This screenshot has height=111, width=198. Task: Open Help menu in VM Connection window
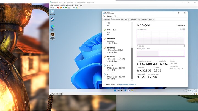tap(81, 5)
